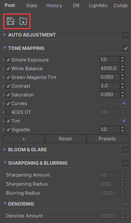Enable the Auto Adjustment checkbox

126,35
